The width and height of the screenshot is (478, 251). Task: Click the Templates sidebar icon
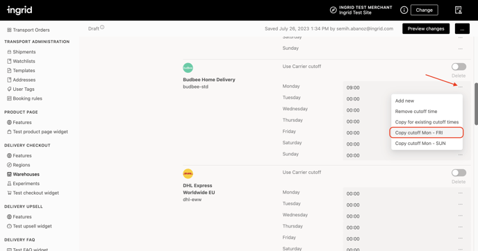point(9,70)
